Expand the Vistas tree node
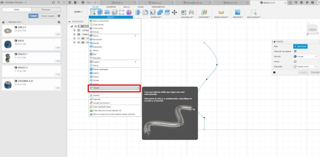Viewport: 320px width, 157px height. (x=75, y=34)
